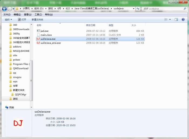Sort by 名称 column header
189x139 pixels.
point(39,25)
